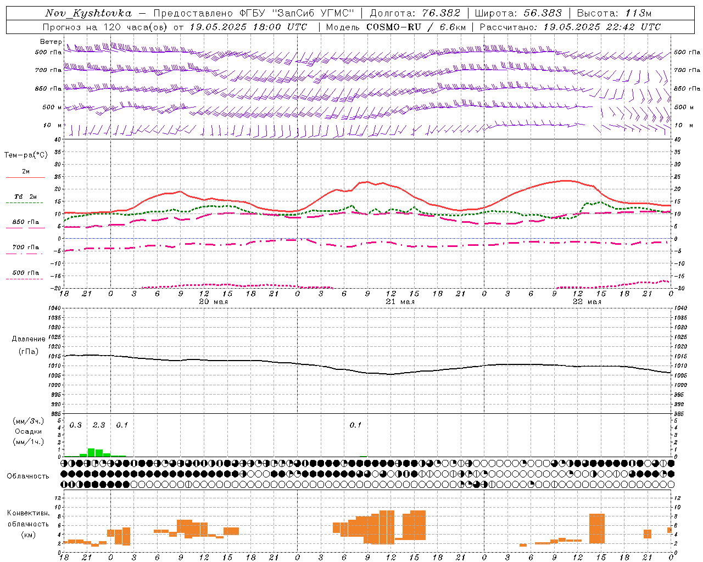Click the latitude value 56.383
Viewport: 703px width, 562px height.
tap(542, 13)
